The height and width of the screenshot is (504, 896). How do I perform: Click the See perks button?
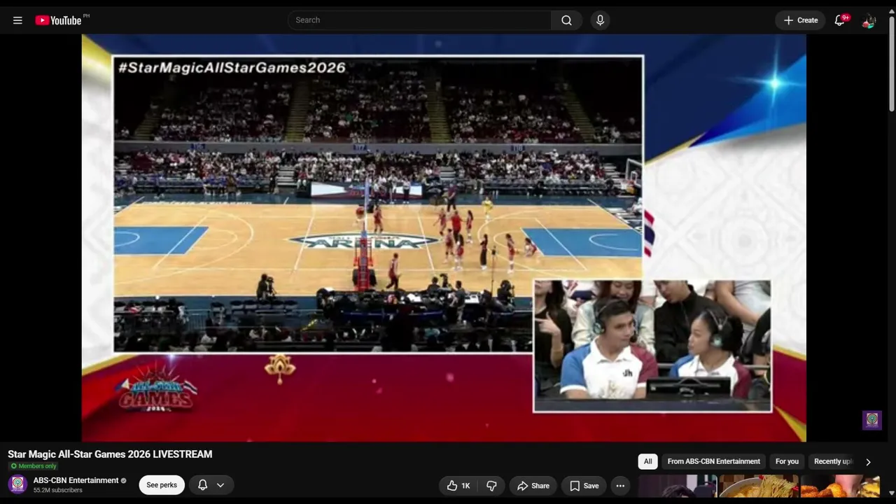(162, 485)
